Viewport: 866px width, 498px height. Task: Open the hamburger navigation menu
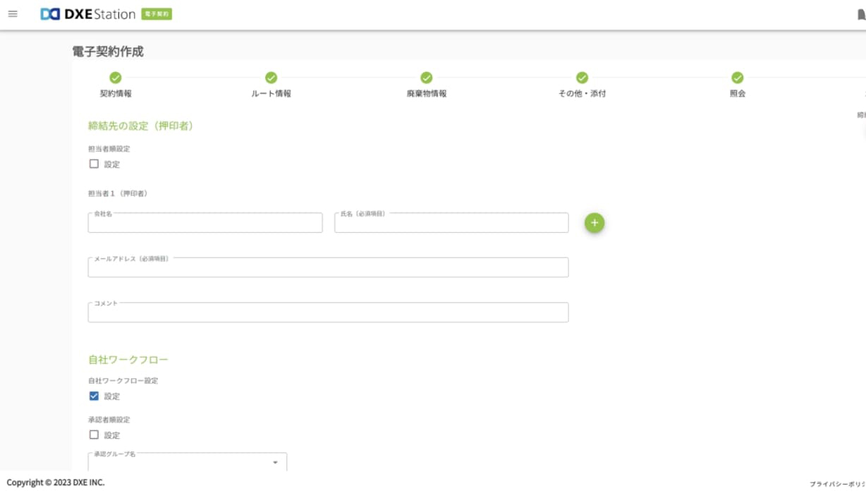point(13,14)
